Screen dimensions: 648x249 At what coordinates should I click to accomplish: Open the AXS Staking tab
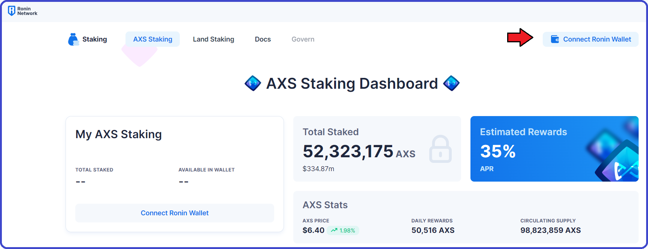coord(153,39)
